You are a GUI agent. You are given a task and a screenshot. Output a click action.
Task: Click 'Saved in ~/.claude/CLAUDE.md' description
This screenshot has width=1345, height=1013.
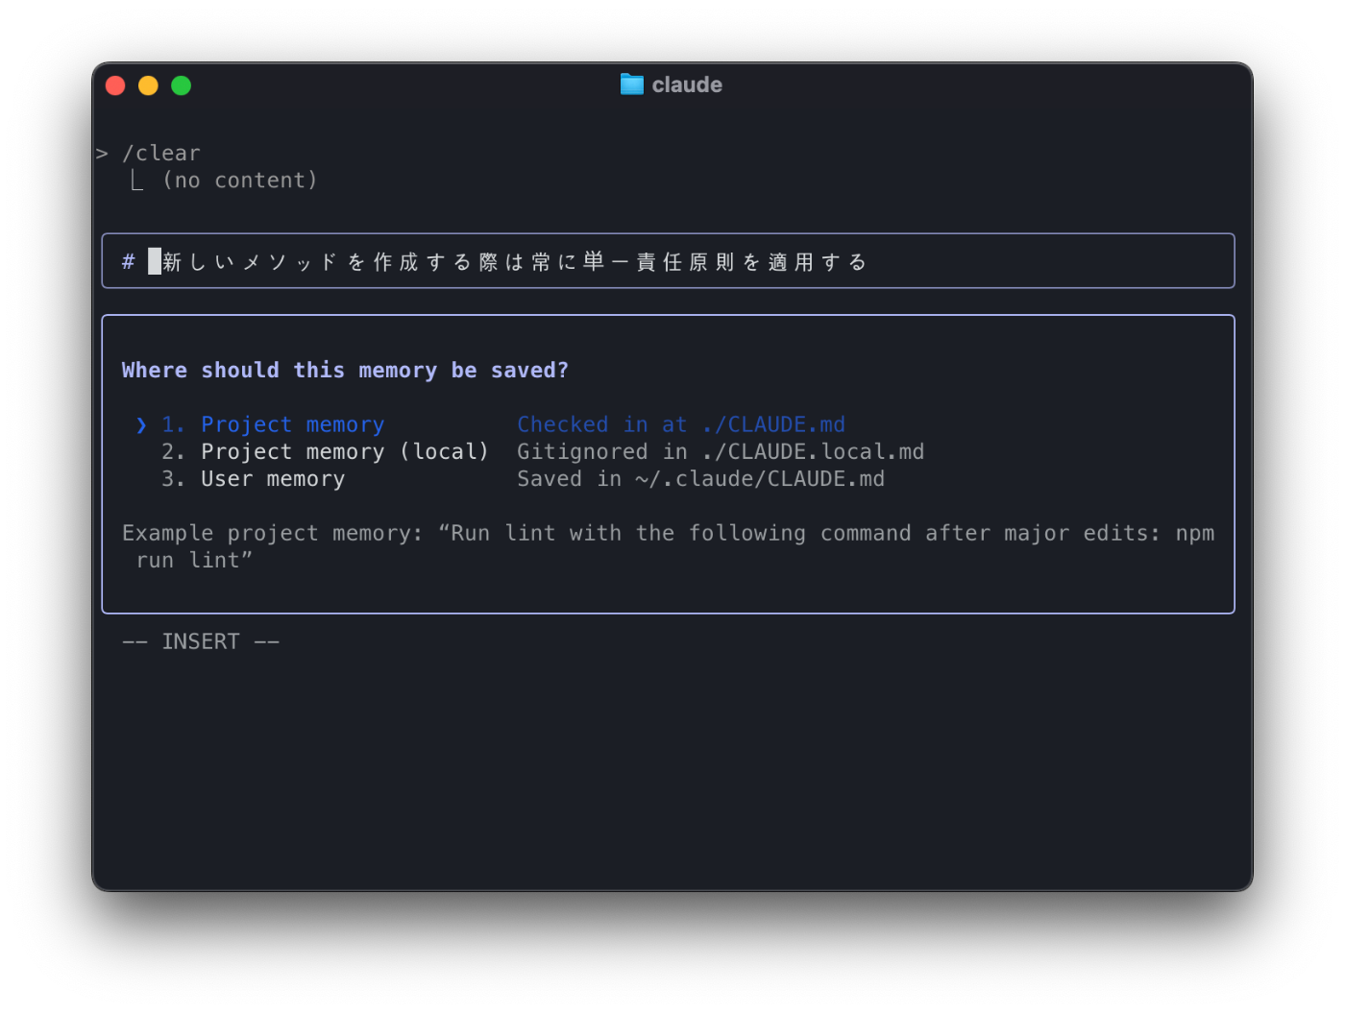tap(700, 479)
